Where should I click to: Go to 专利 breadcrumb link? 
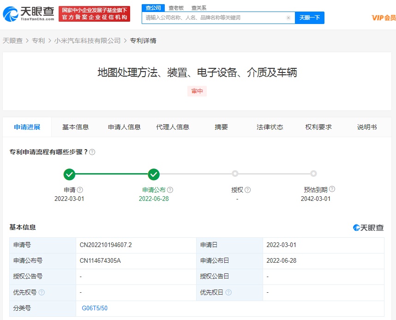38,41
